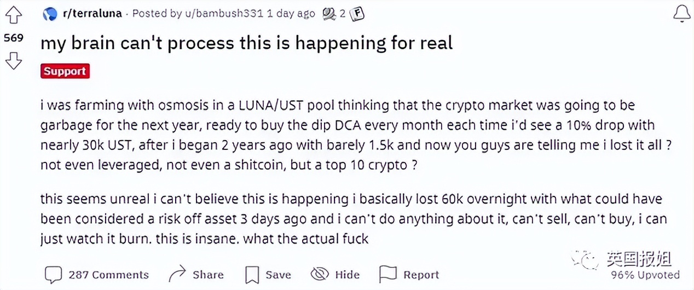The image size is (694, 290).
Task: Upvote the post with the up arrow
Action: pyautogui.click(x=13, y=15)
